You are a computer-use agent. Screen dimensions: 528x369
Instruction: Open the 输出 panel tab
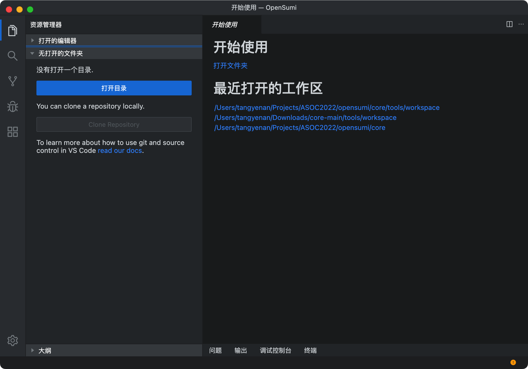(241, 350)
